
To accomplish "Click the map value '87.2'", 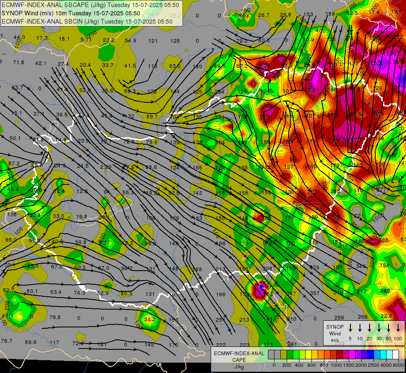I will 14,163.
